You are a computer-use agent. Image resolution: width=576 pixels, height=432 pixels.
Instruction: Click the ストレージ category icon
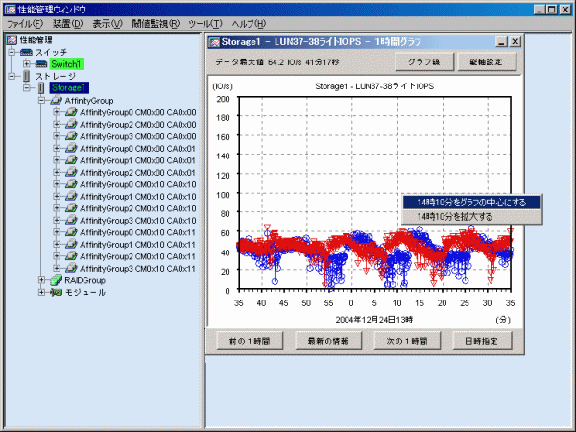coord(26,76)
